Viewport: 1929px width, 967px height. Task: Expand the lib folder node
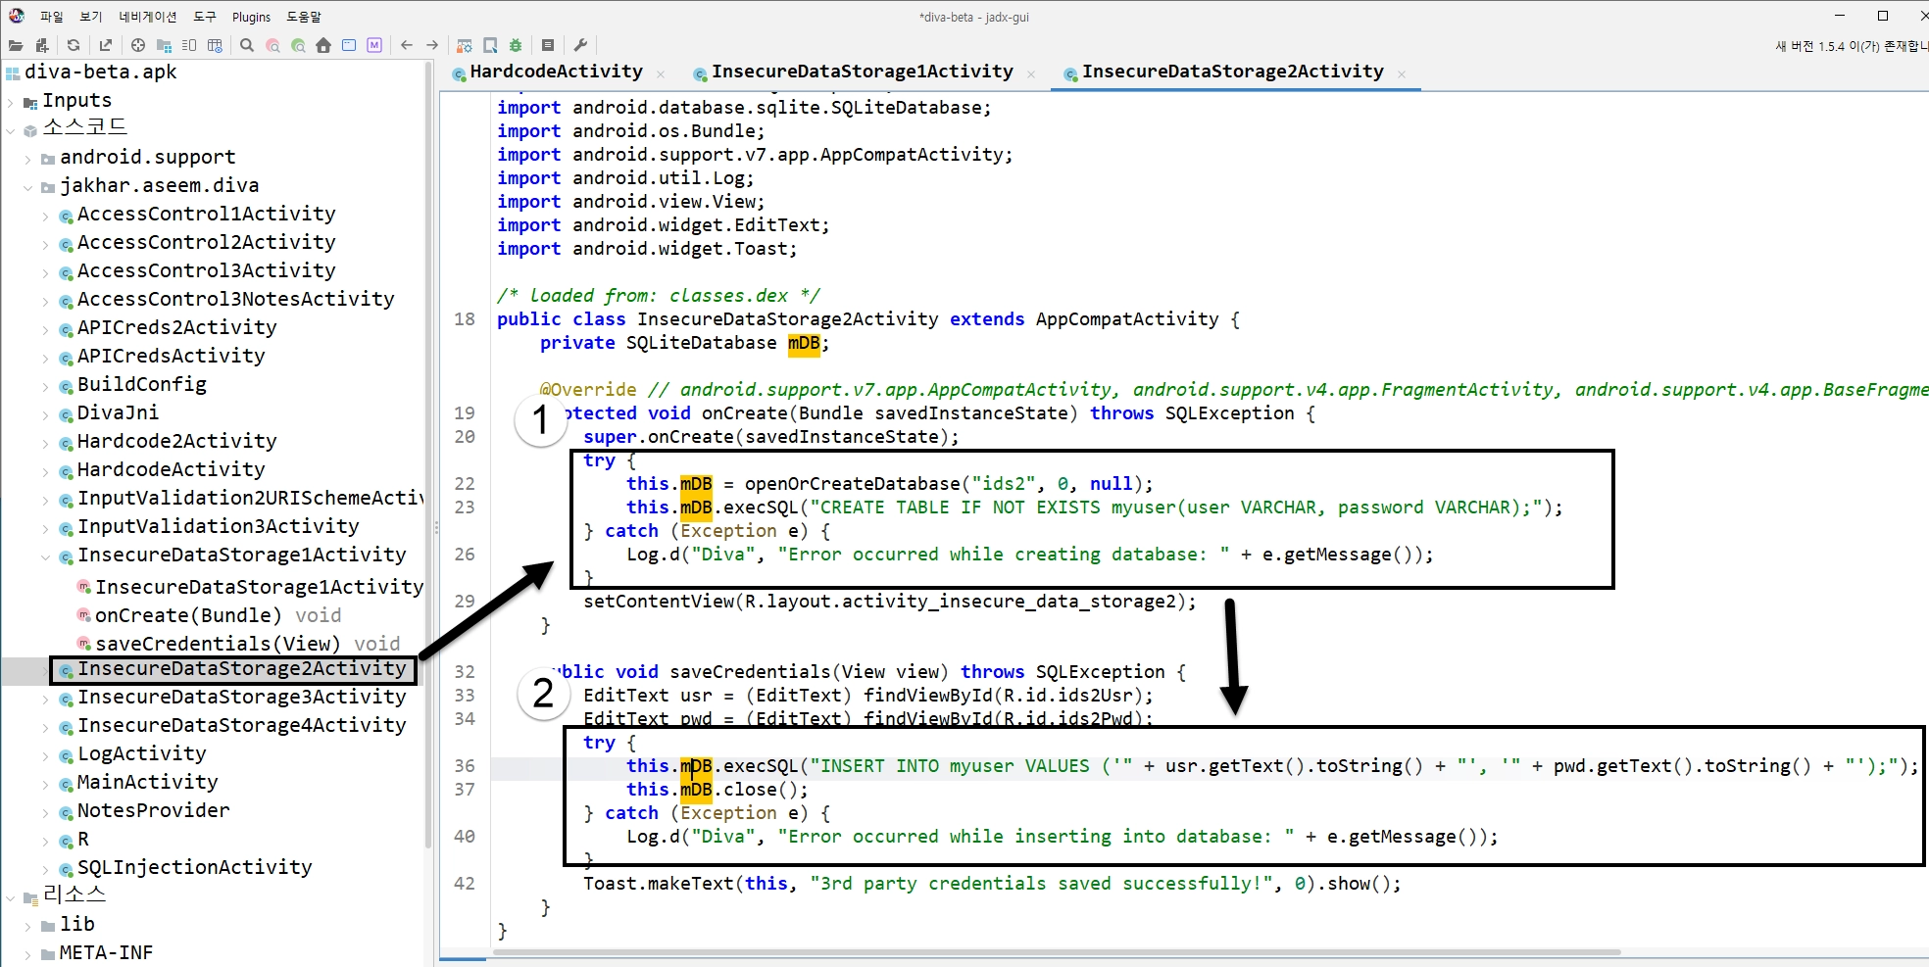[28, 926]
